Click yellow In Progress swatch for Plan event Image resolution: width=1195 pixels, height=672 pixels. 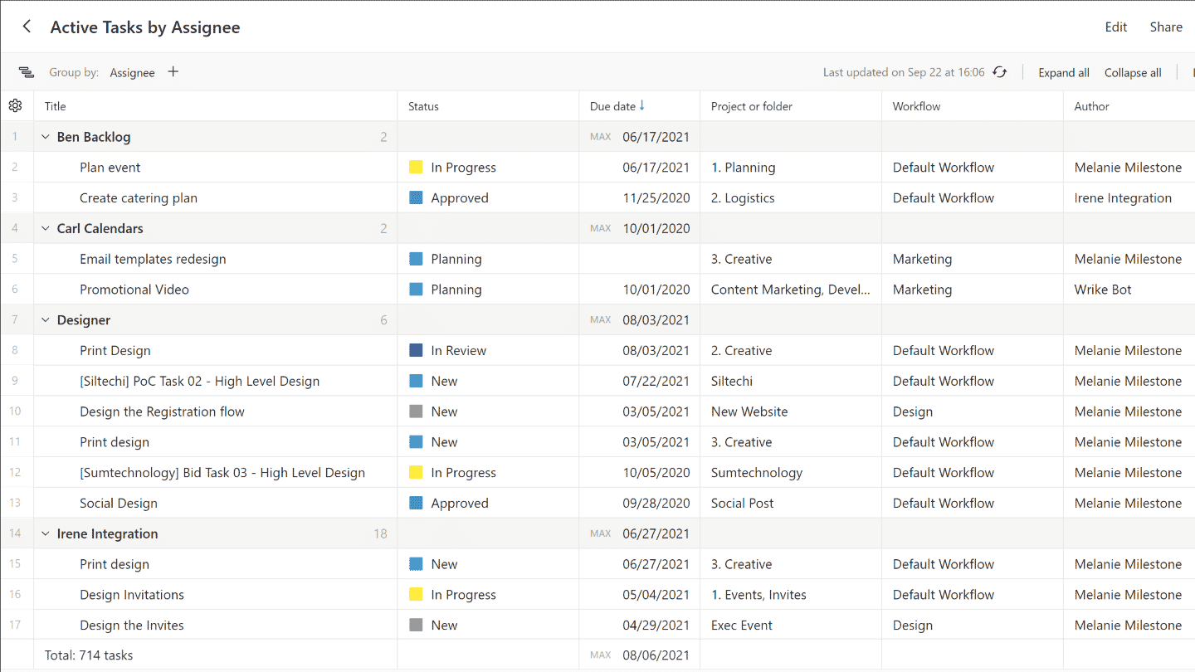point(416,168)
